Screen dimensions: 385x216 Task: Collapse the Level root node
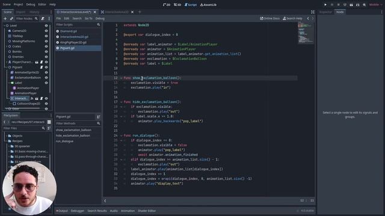[4, 25]
